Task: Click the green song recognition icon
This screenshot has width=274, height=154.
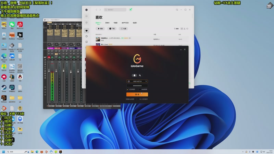Action: 130,10
